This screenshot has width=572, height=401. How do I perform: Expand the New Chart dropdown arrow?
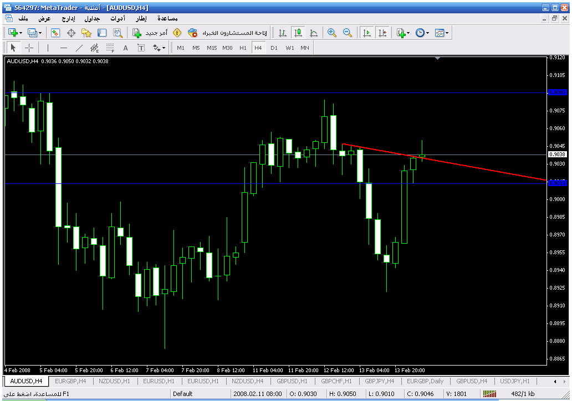21,33
